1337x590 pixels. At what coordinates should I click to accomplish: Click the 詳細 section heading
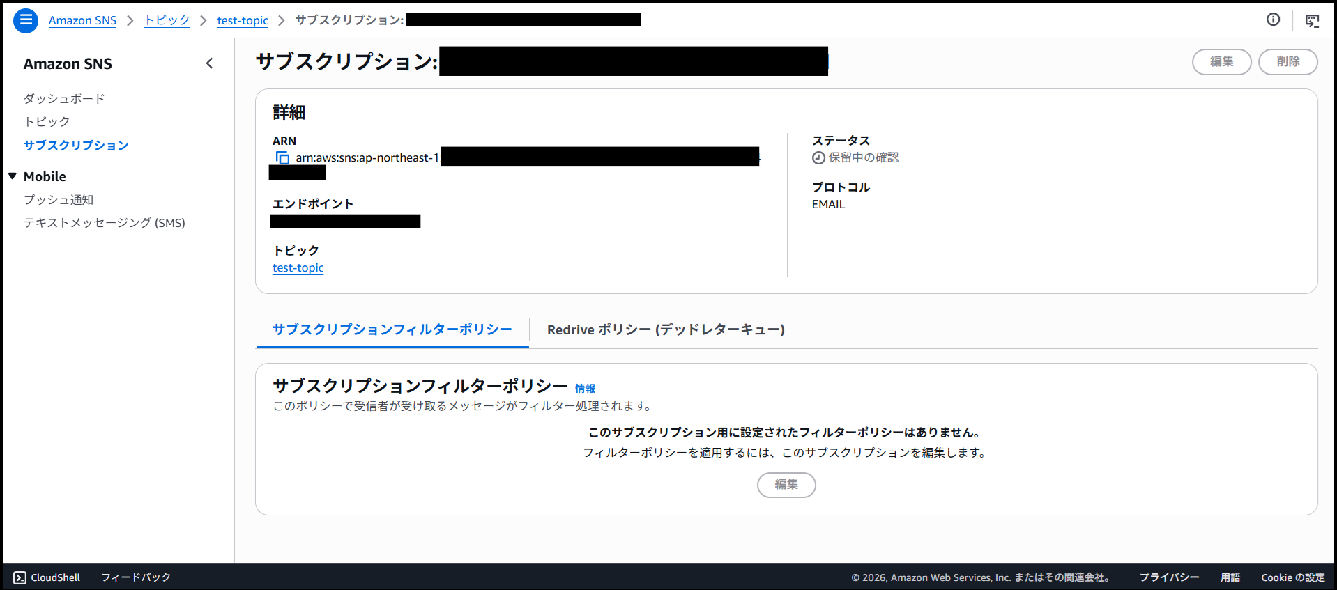(x=289, y=113)
